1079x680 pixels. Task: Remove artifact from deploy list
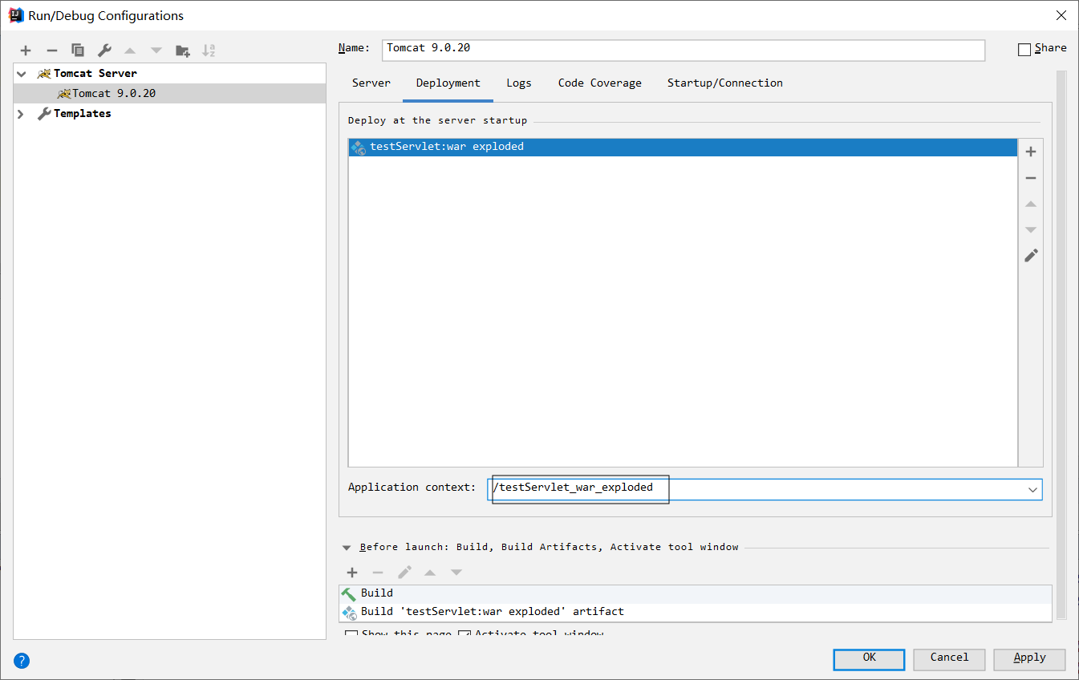[x=1031, y=178]
